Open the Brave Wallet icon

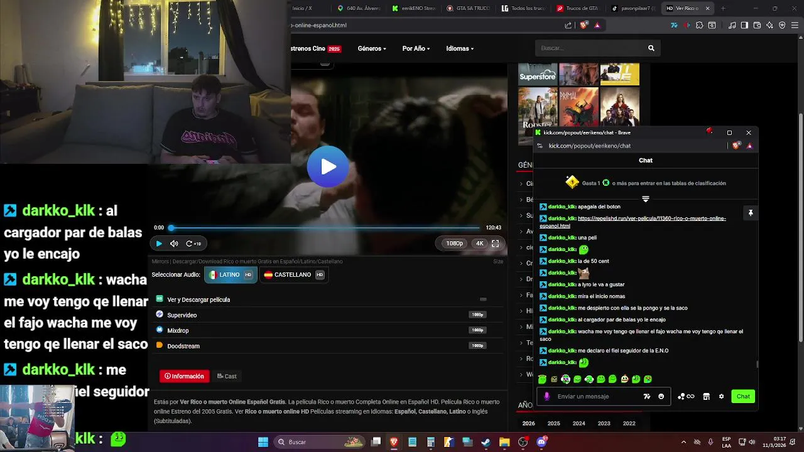pos(757,25)
